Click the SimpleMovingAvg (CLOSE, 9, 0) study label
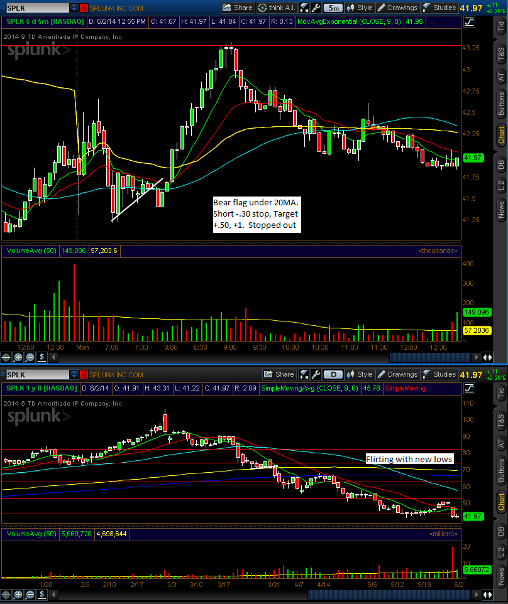Viewport: 508px width, 604px height. (x=309, y=388)
